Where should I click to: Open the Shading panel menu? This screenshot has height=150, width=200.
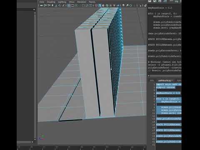tap(51, 2)
